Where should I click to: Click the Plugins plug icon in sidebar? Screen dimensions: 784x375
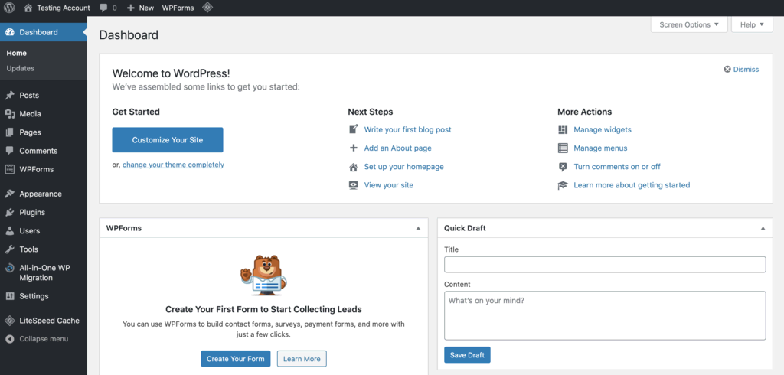(10, 213)
